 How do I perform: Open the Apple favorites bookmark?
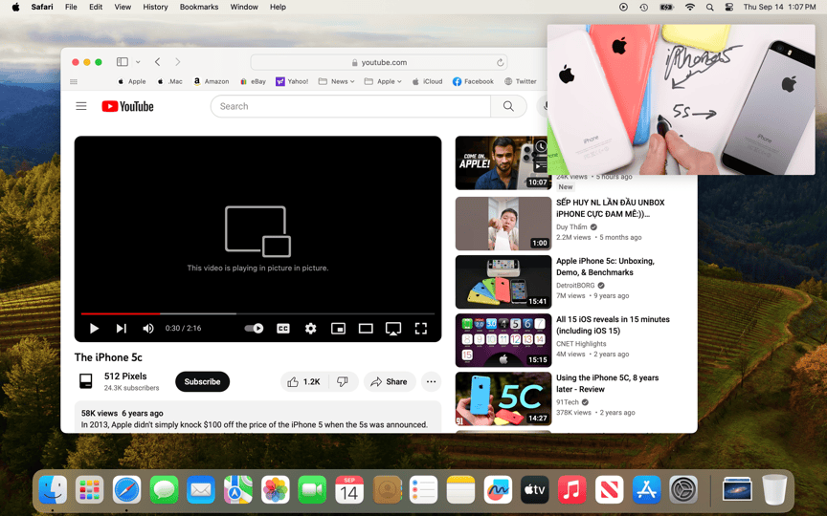coord(131,81)
